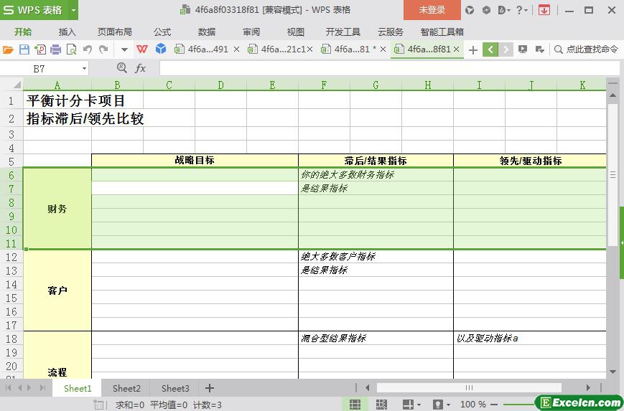Switch to the Sheet2 worksheet tab
The height and width of the screenshot is (411, 624).
coord(126,388)
